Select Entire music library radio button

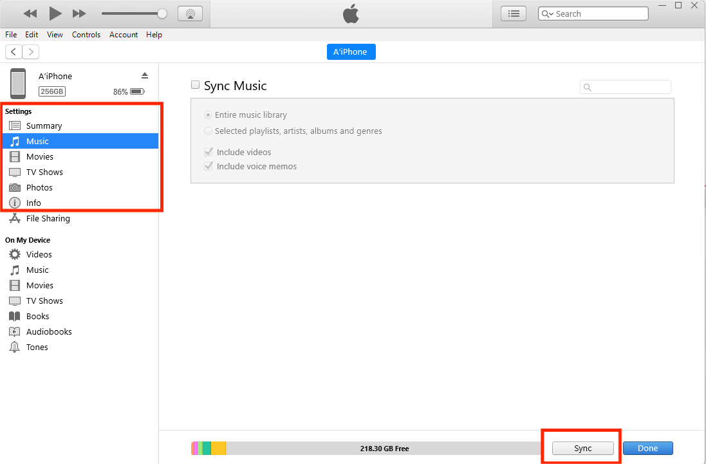[208, 115]
